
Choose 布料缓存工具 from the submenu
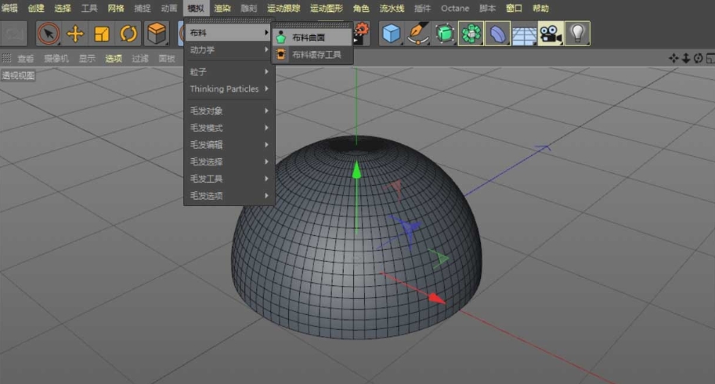click(x=316, y=55)
